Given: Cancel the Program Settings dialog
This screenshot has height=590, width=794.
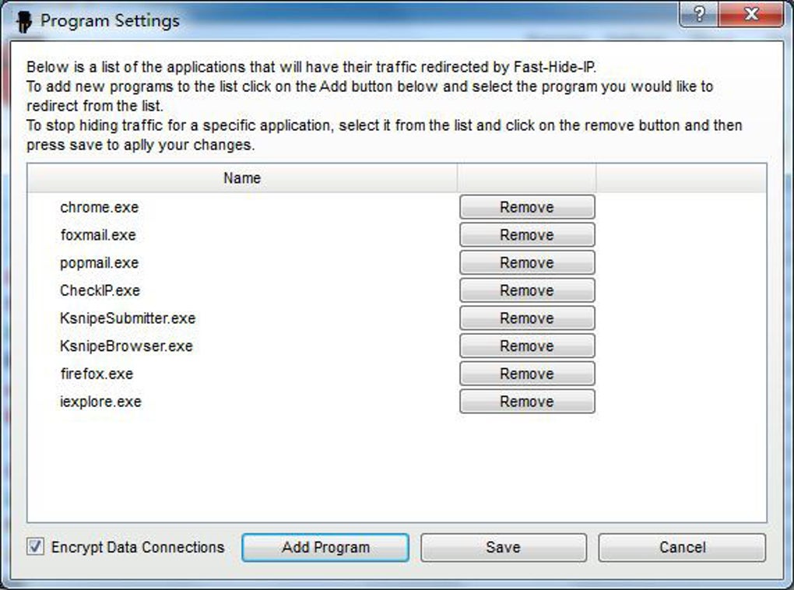Looking at the screenshot, I should tap(682, 547).
